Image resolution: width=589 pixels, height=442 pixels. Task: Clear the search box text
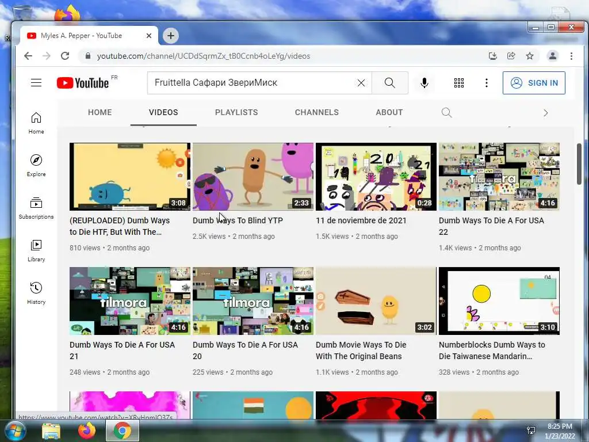coord(361,83)
